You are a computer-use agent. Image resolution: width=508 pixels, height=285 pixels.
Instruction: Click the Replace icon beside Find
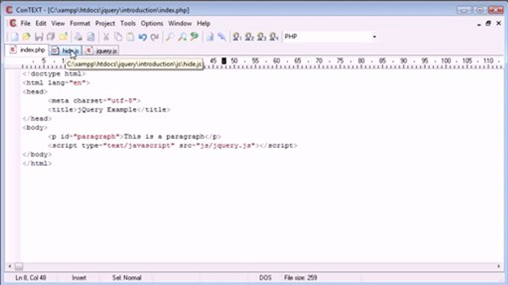click(x=182, y=37)
